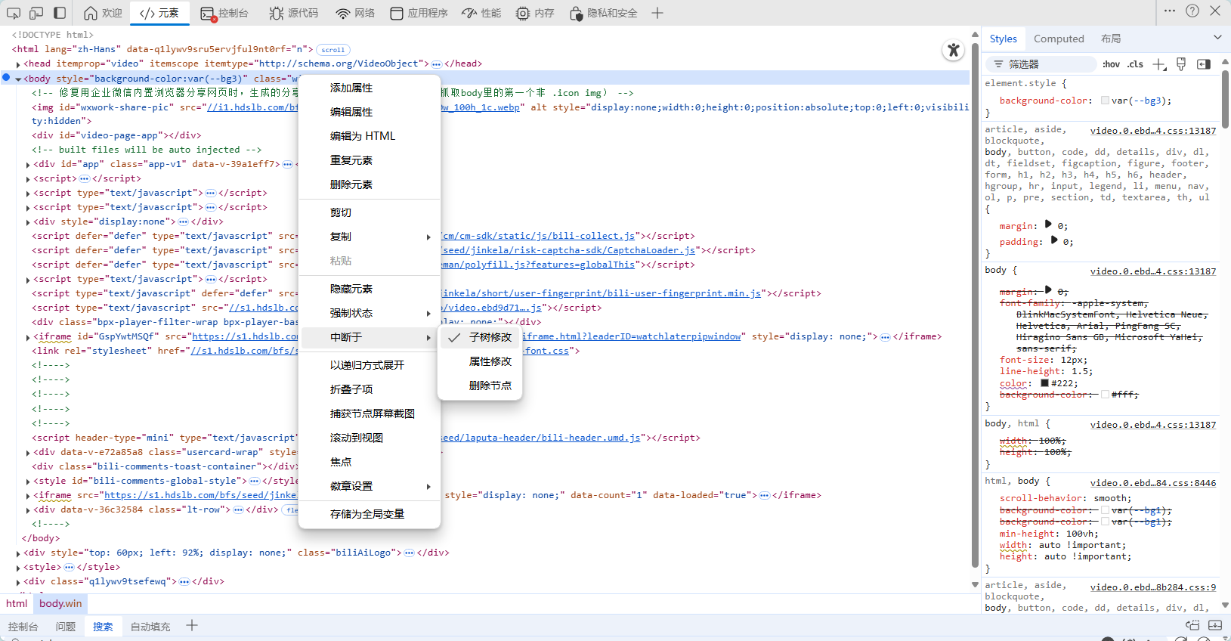This screenshot has height=641, width=1231.
Task: Switch to the 控制台 console tab
Action: click(224, 13)
